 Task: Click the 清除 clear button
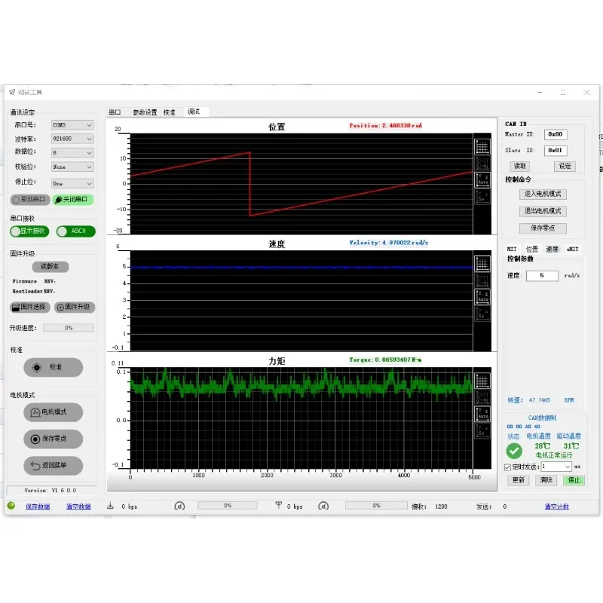click(546, 480)
